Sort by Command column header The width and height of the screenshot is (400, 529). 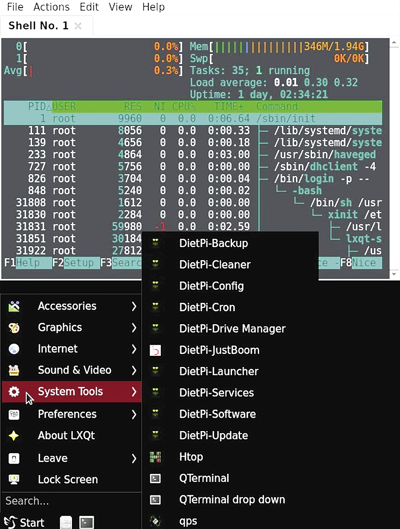tap(277, 106)
